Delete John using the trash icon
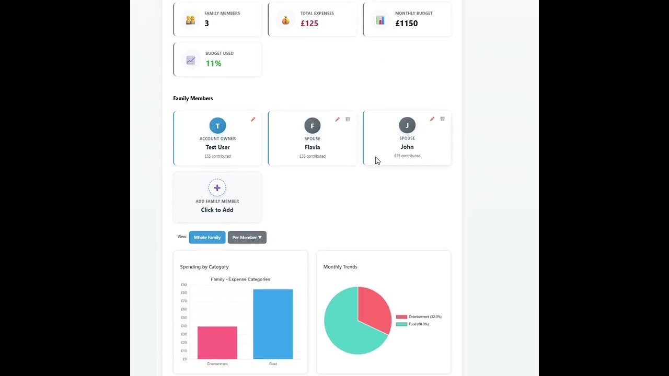 coord(442,119)
